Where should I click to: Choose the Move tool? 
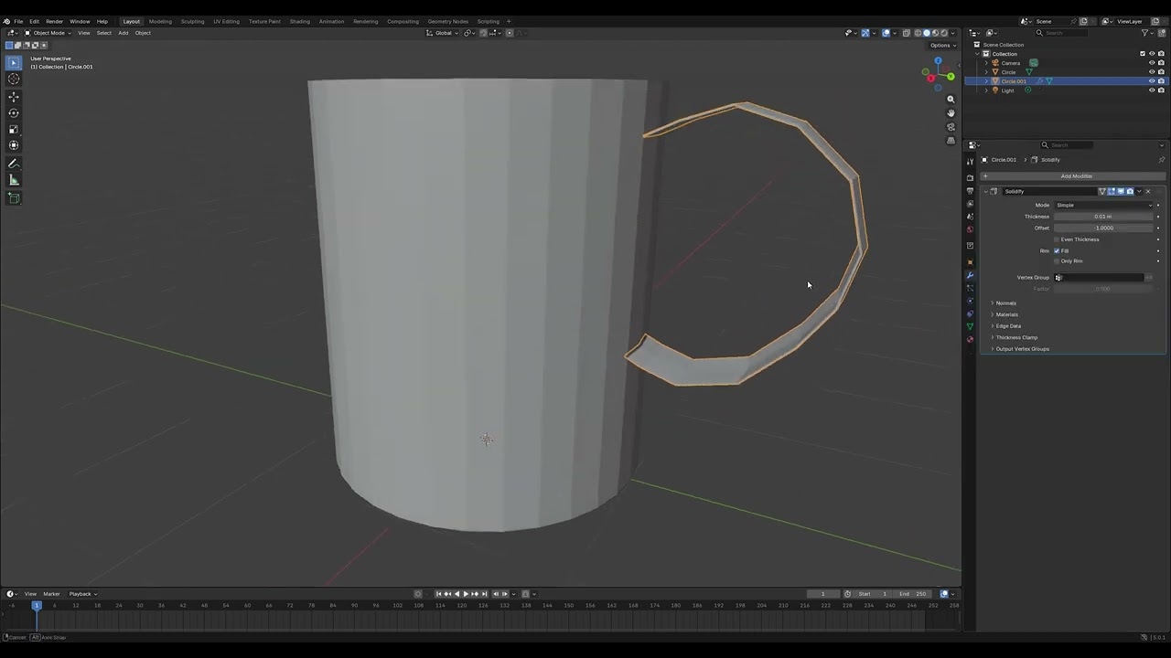coord(14,97)
